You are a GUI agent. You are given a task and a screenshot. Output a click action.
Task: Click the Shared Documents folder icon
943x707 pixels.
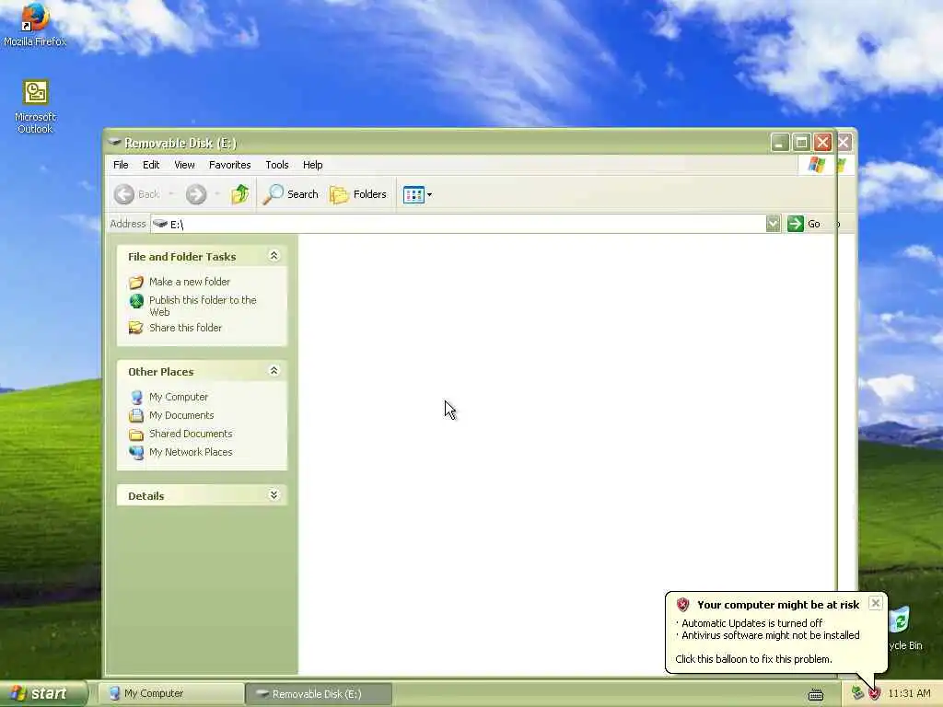(136, 435)
